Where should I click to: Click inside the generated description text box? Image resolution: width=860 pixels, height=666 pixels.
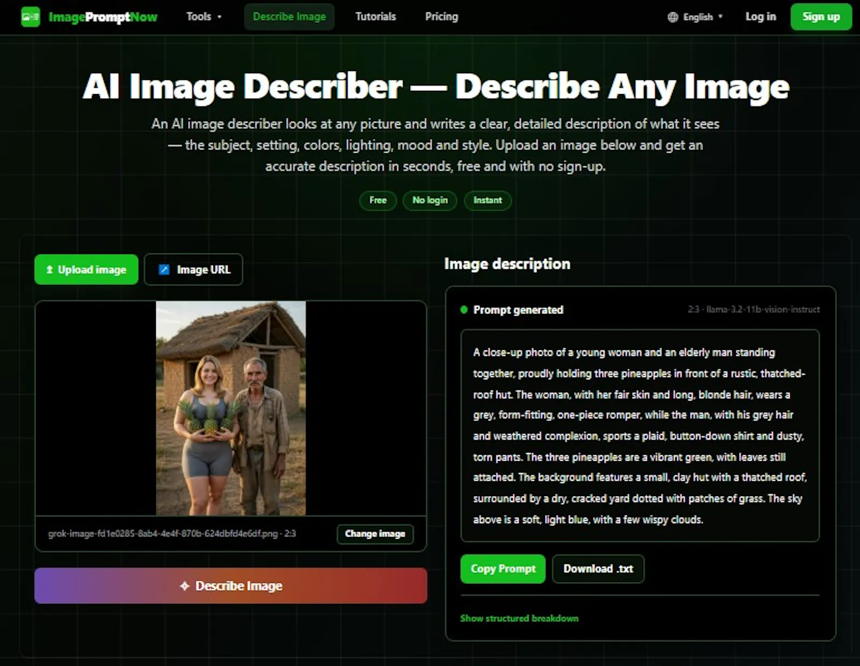[x=640, y=435]
